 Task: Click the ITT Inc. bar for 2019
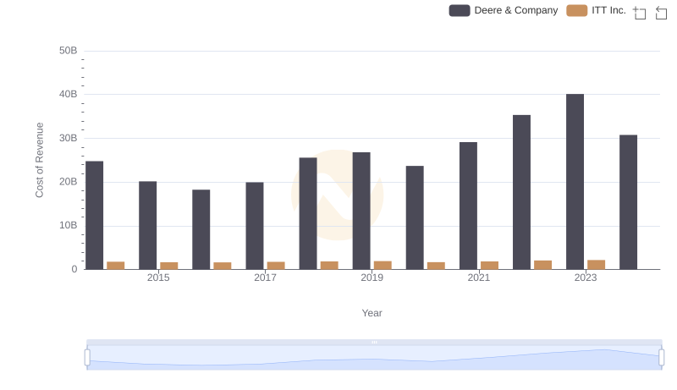click(x=383, y=266)
